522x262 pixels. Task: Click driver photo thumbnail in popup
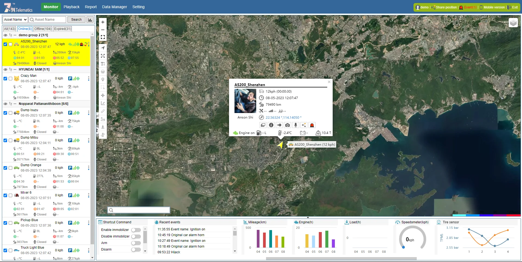[x=245, y=101]
